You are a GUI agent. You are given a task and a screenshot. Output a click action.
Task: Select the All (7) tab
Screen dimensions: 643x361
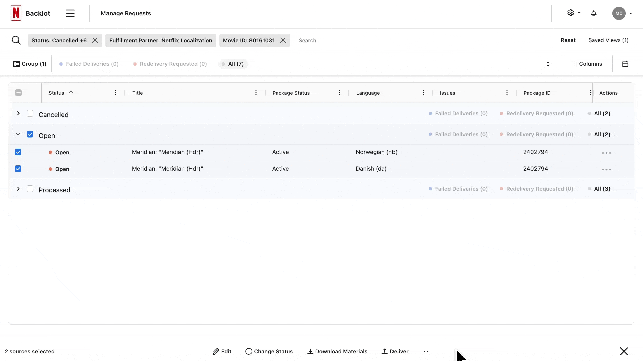coord(233,64)
